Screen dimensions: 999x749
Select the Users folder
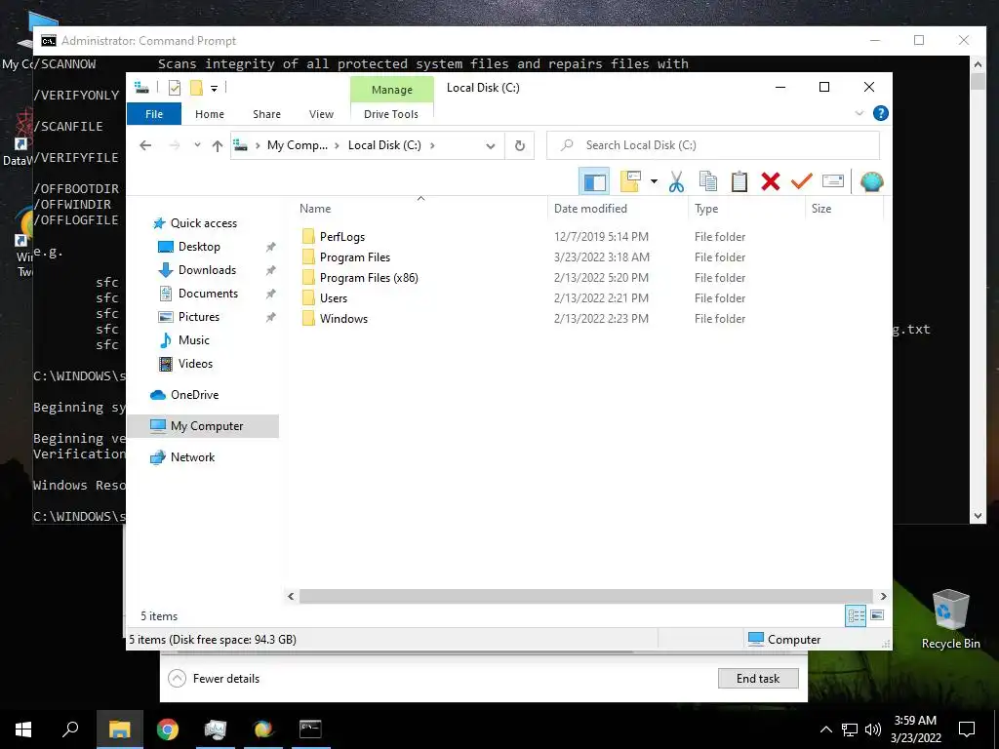click(334, 298)
